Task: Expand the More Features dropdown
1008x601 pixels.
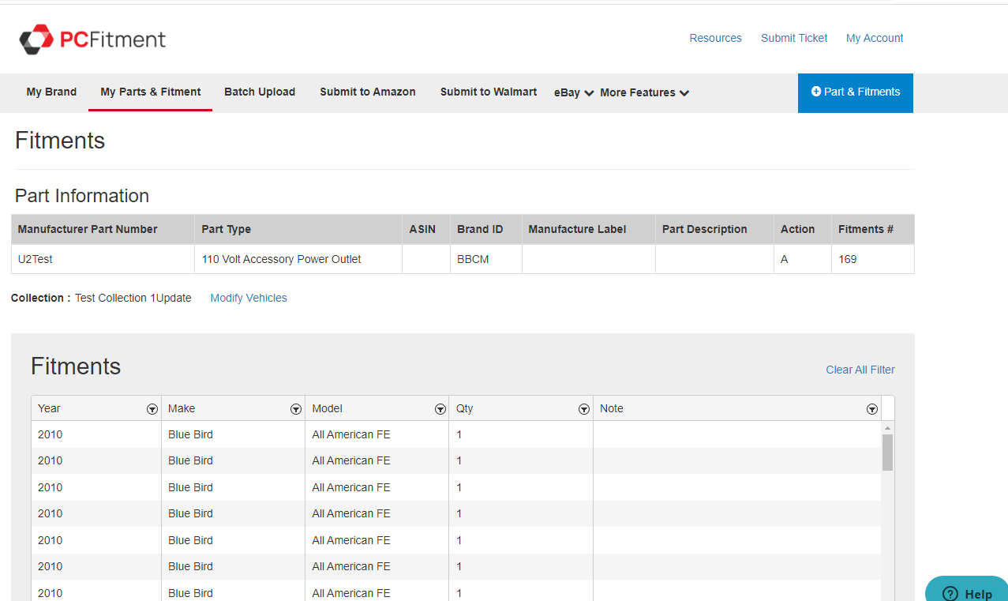Action: pyautogui.click(x=644, y=92)
